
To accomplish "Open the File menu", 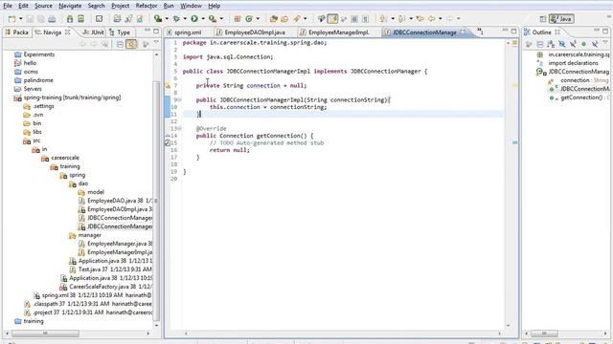I will click(8, 6).
